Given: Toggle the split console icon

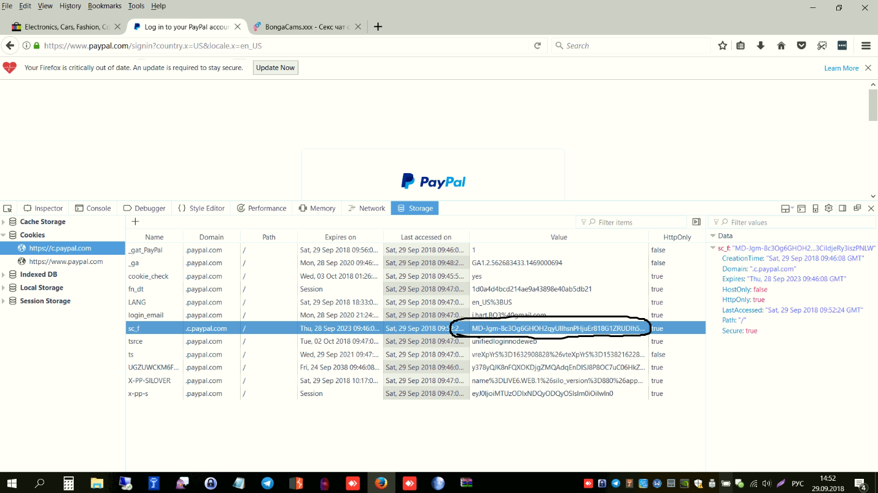Looking at the screenshot, I should [801, 208].
